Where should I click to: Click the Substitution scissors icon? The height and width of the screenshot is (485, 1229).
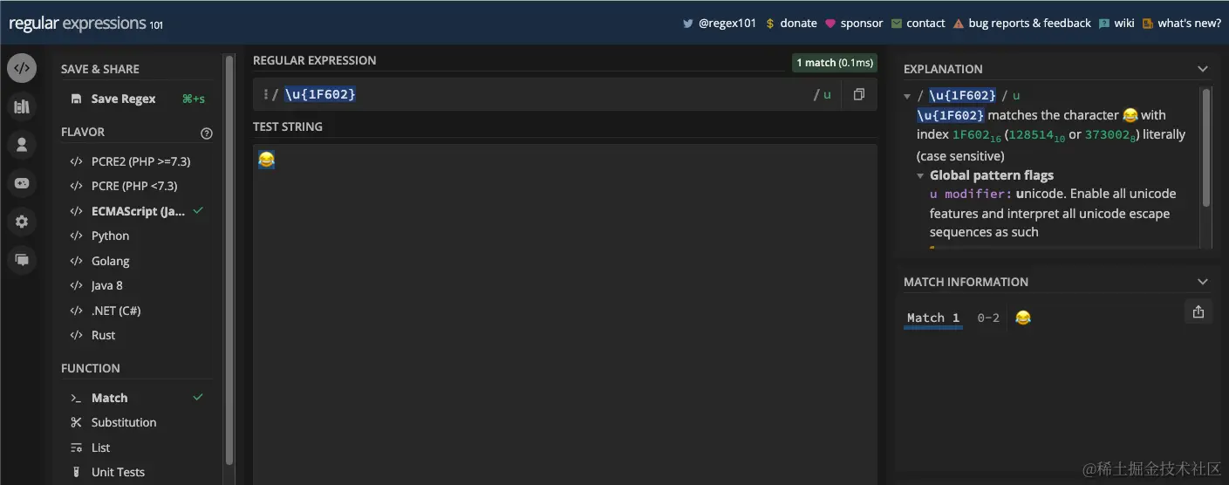pos(76,422)
